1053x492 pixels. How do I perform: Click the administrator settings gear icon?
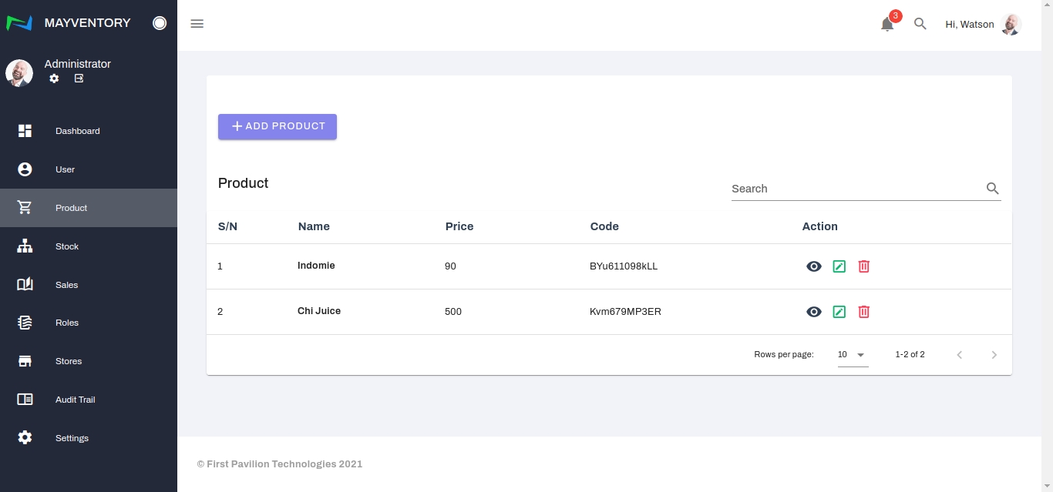(54, 79)
